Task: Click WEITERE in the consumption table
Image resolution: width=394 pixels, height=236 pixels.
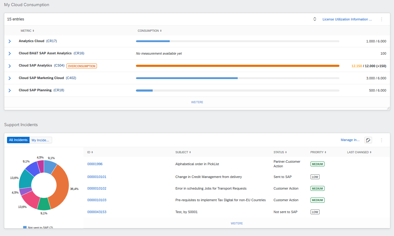Action: point(197,102)
